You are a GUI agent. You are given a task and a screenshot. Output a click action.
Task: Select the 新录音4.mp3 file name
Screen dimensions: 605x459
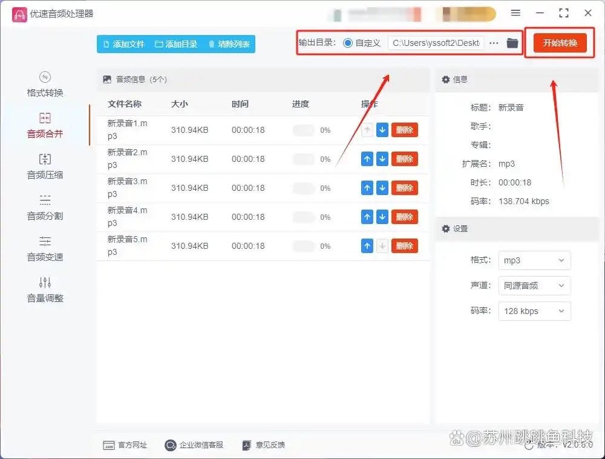tap(127, 216)
